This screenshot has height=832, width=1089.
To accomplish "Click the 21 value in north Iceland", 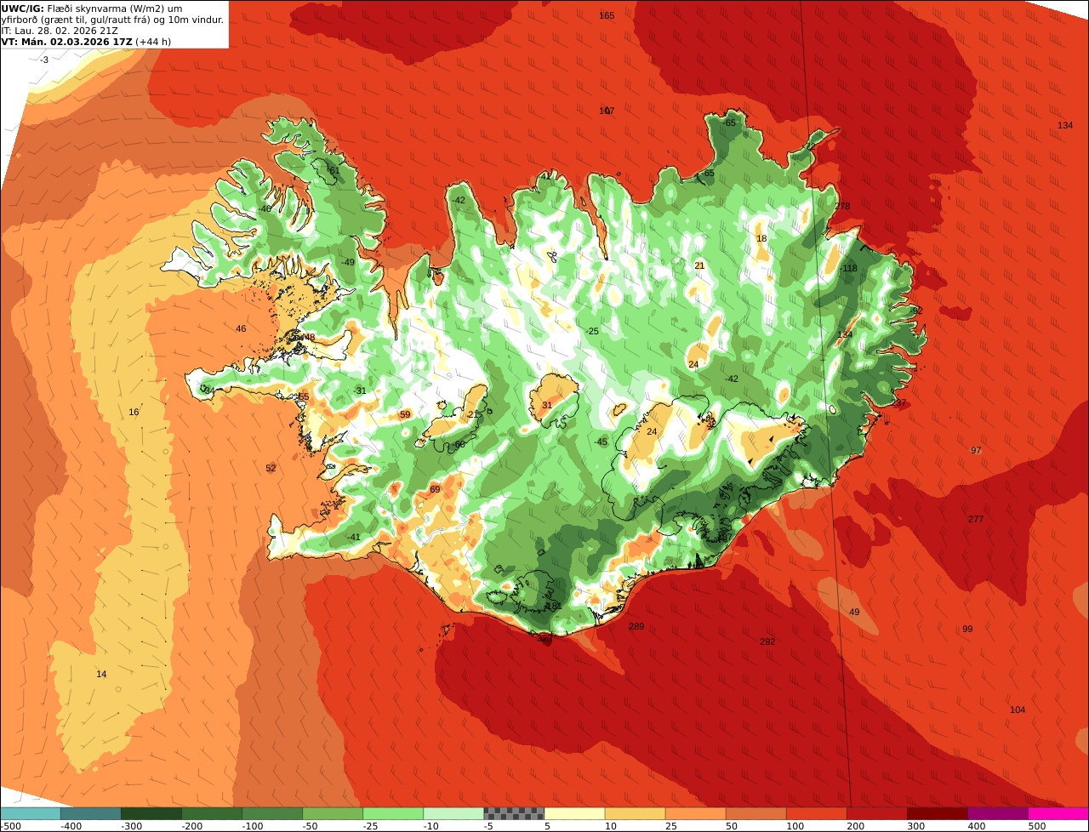I will point(699,265).
